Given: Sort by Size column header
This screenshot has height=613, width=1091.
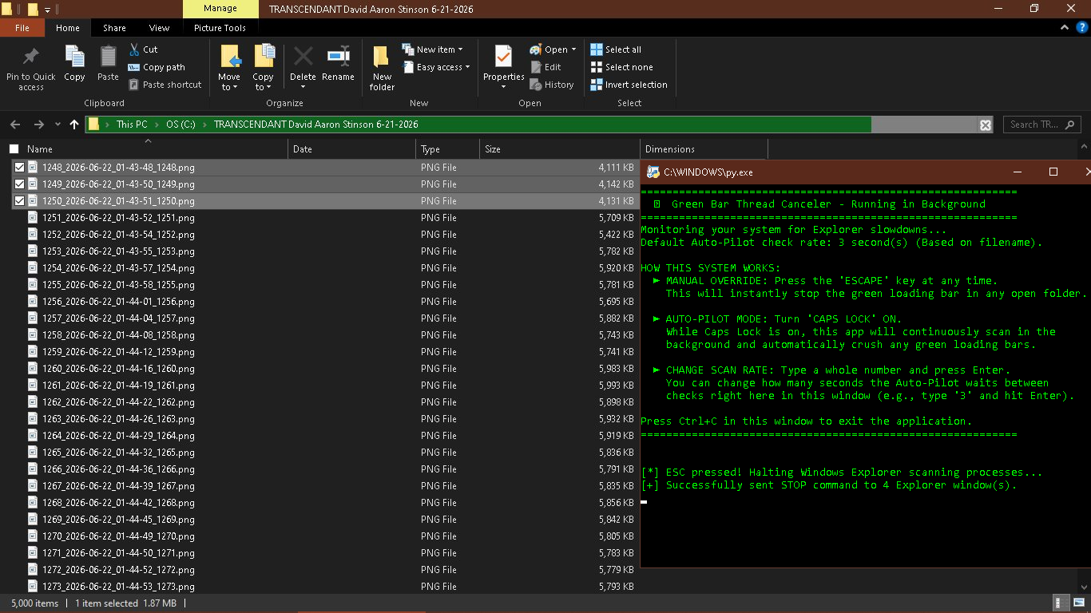Looking at the screenshot, I should tap(559, 149).
